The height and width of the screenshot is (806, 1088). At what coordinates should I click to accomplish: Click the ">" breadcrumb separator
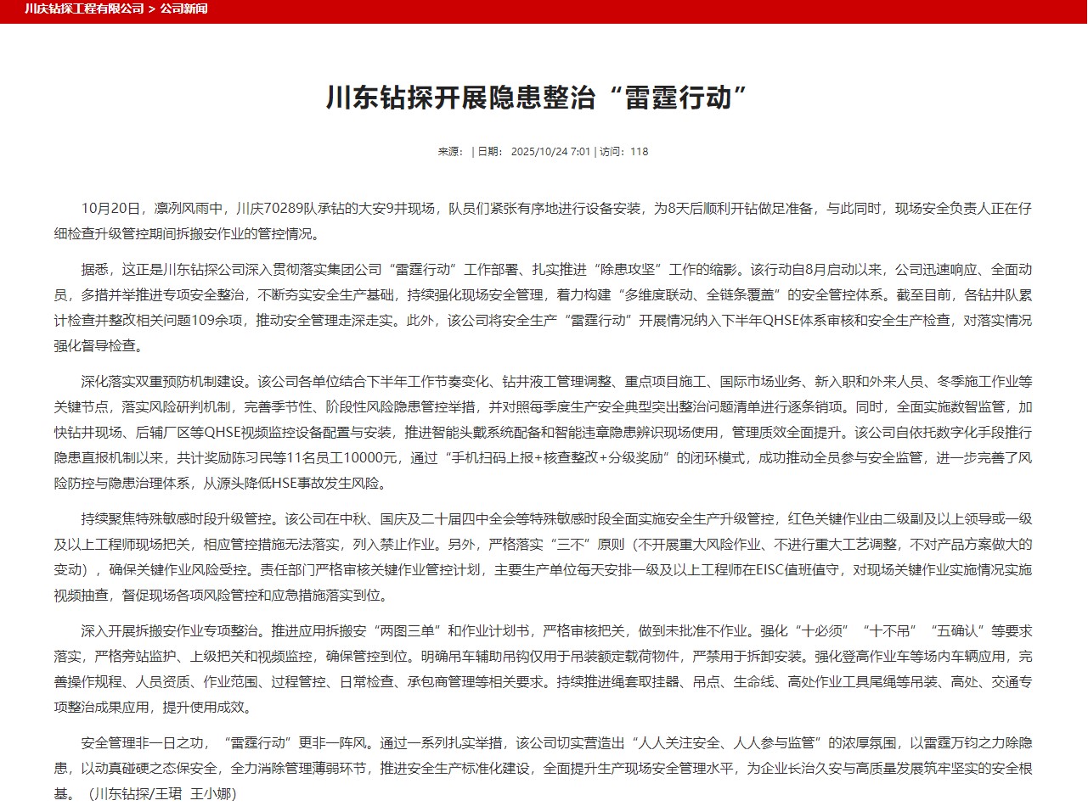[x=151, y=9]
